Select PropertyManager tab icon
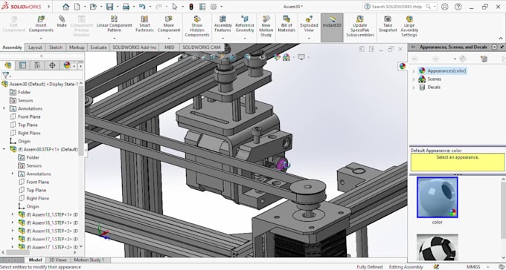Image resolution: width=506 pixels, height=270 pixels. [22, 65]
